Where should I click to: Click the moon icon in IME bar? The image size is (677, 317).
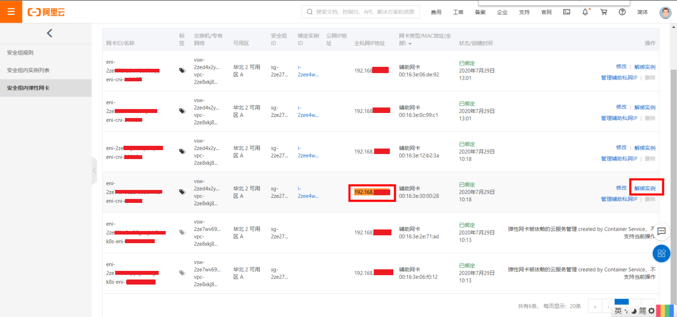click(634, 311)
